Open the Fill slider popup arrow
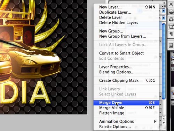The width and height of the screenshot is (174, 131). [164, 18]
